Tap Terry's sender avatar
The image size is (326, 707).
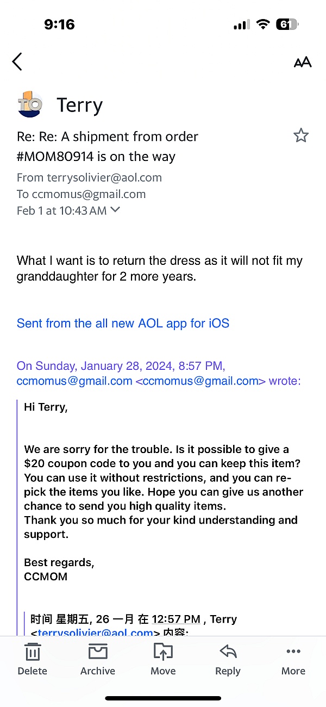coord(30,104)
